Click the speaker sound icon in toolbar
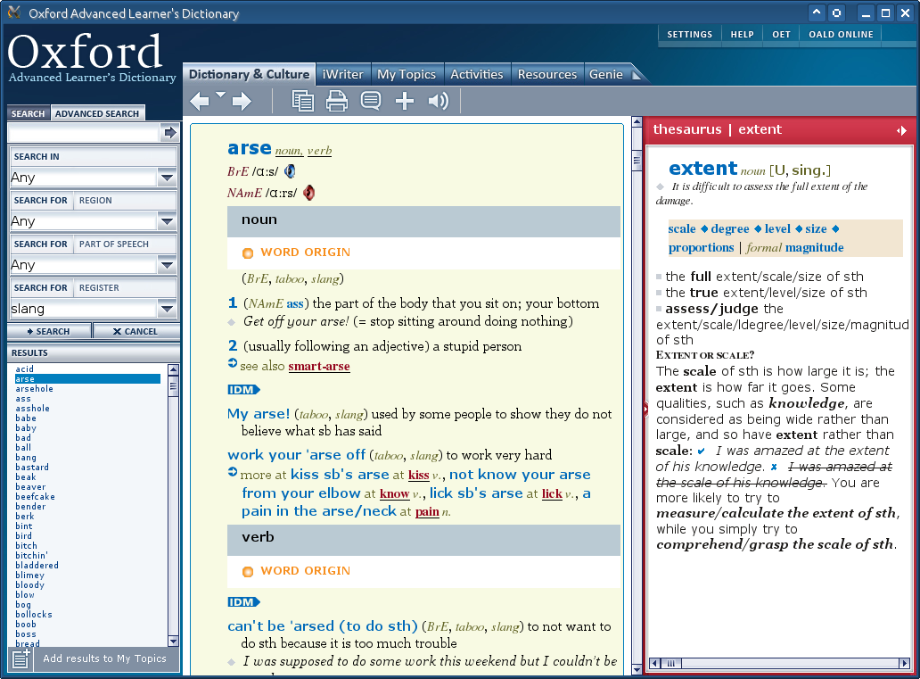This screenshot has width=920, height=679. tap(439, 101)
